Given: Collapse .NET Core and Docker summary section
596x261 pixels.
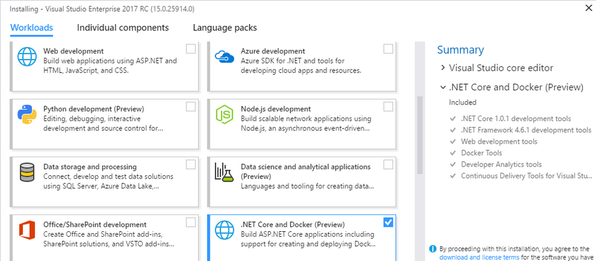Looking at the screenshot, I should click(443, 87).
